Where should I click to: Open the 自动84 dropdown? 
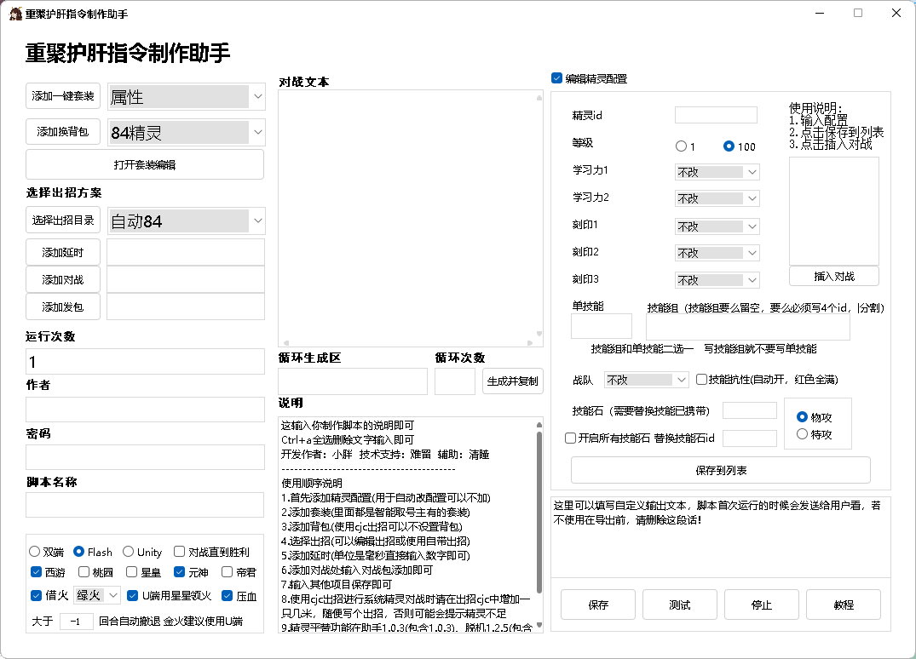tap(187, 221)
